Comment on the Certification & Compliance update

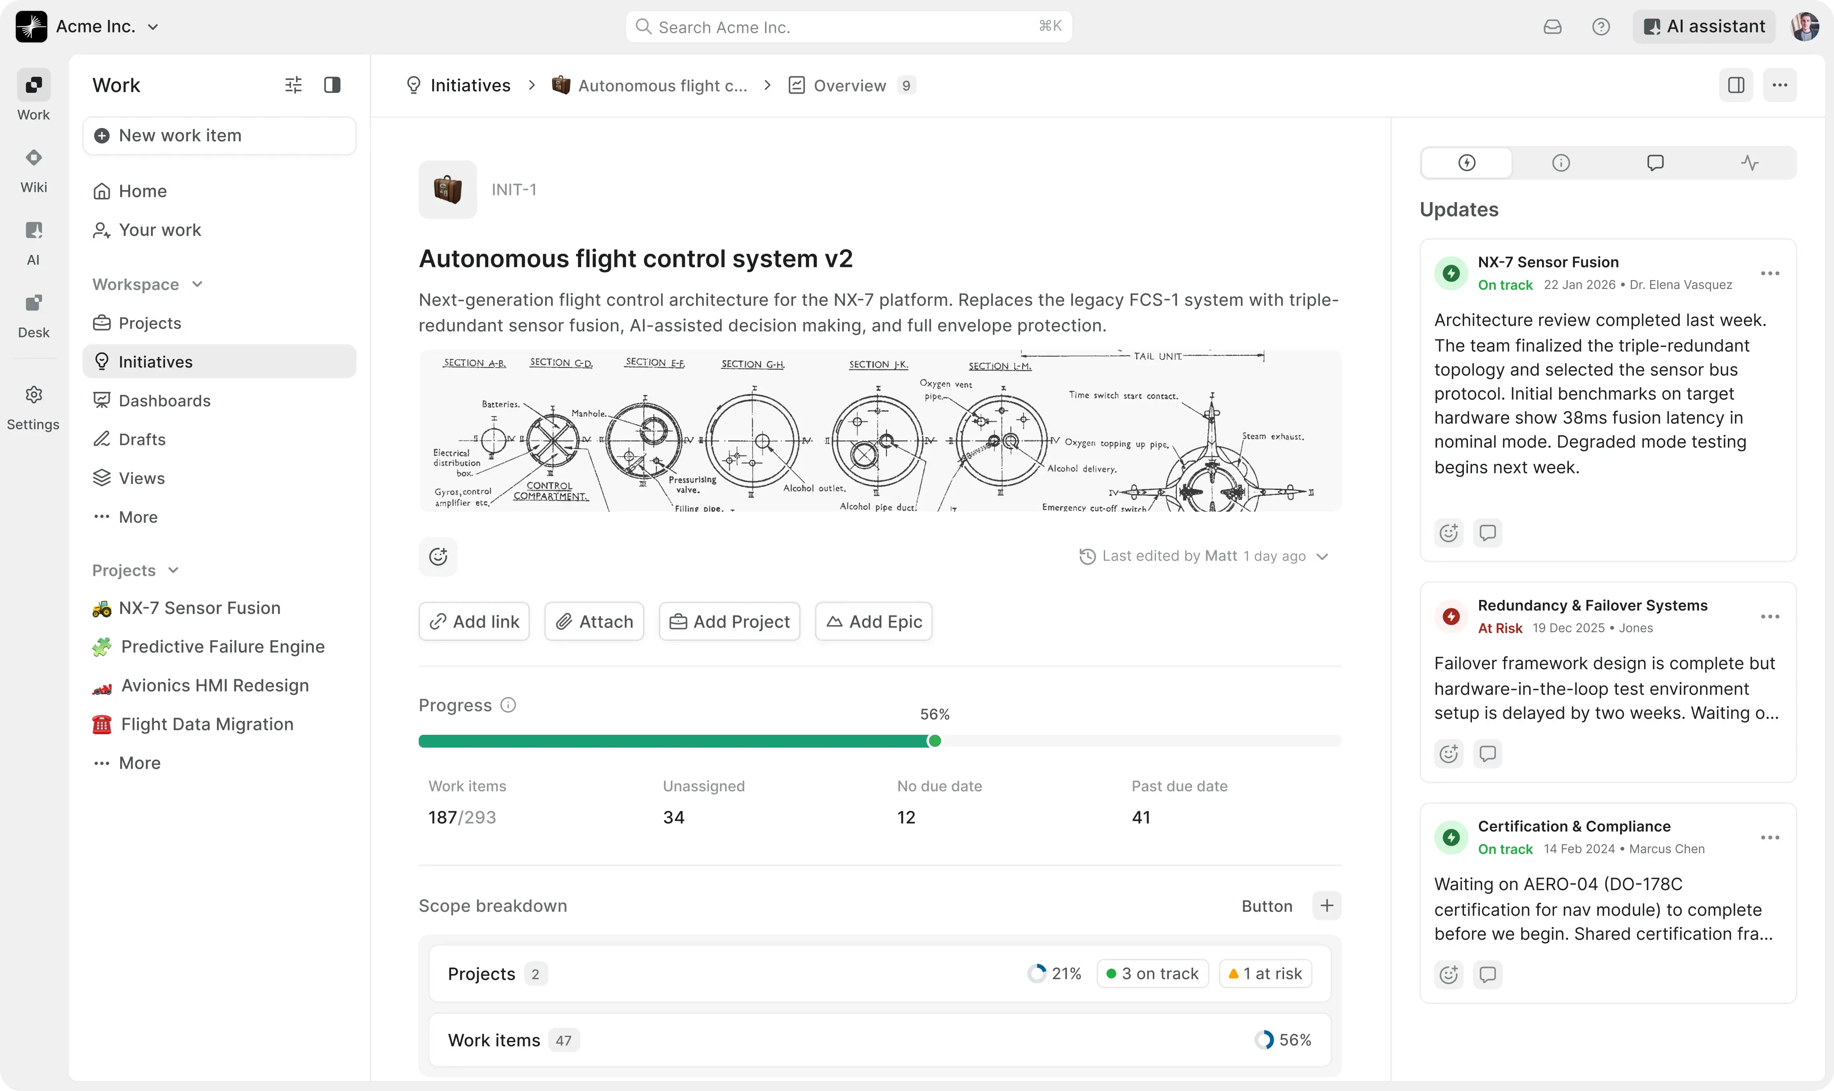pyautogui.click(x=1488, y=974)
